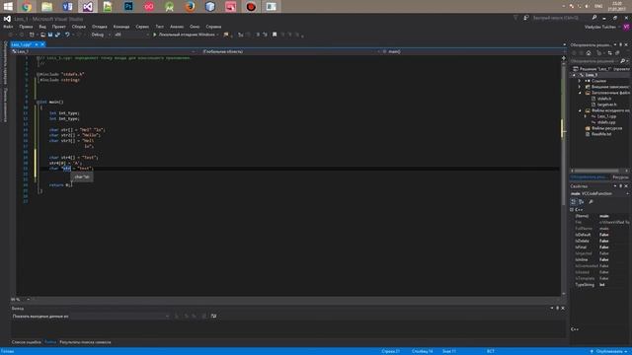Viewport: 632px width, 355px height.
Task: Click the Undo icon in toolbar
Action: tap(67, 35)
